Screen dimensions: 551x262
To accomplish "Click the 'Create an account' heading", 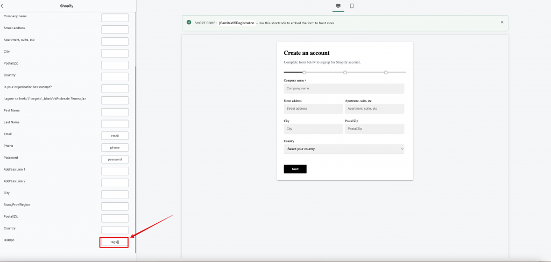I will [307, 53].
